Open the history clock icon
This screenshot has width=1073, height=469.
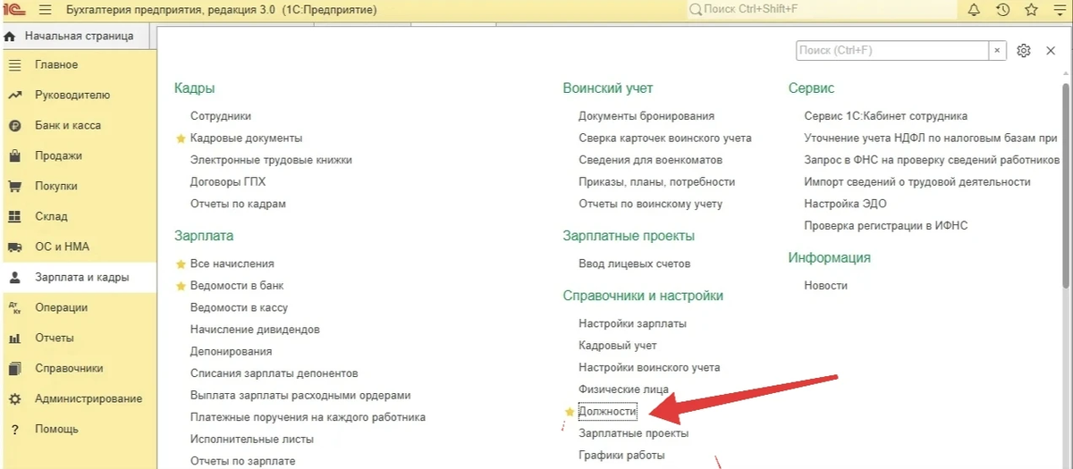1003,10
